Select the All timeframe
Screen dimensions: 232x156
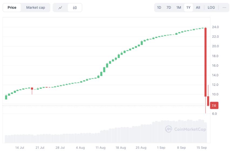[x=198, y=8]
